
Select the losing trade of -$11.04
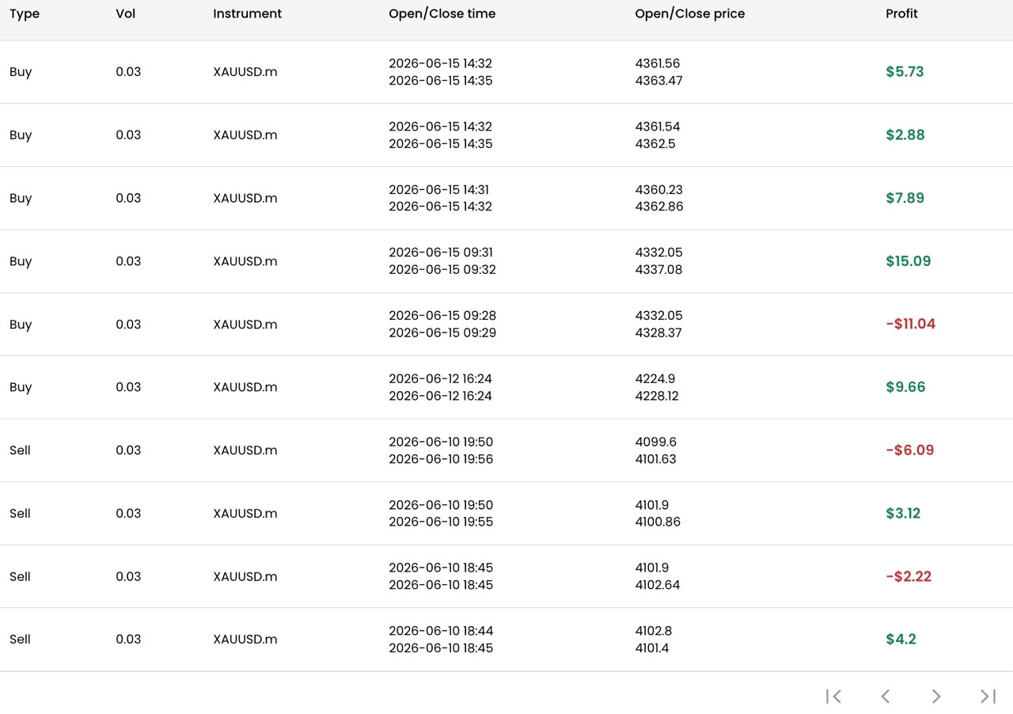pyautogui.click(x=506, y=325)
